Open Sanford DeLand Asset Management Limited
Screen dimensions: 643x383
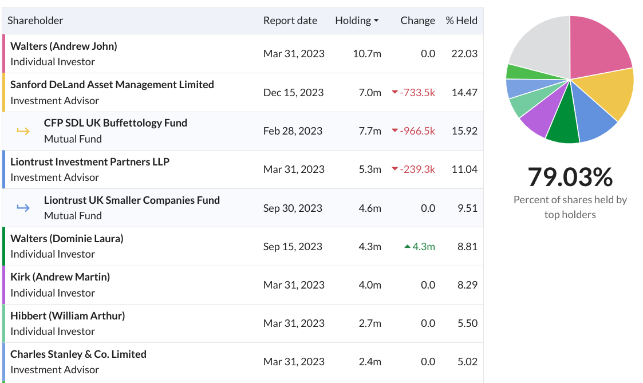tap(112, 85)
